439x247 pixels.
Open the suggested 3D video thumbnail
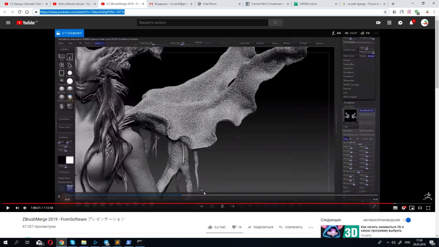pos(340,232)
